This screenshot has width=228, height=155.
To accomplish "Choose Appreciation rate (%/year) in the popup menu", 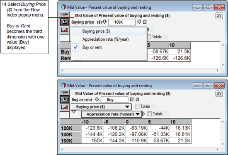I will point(109,39).
